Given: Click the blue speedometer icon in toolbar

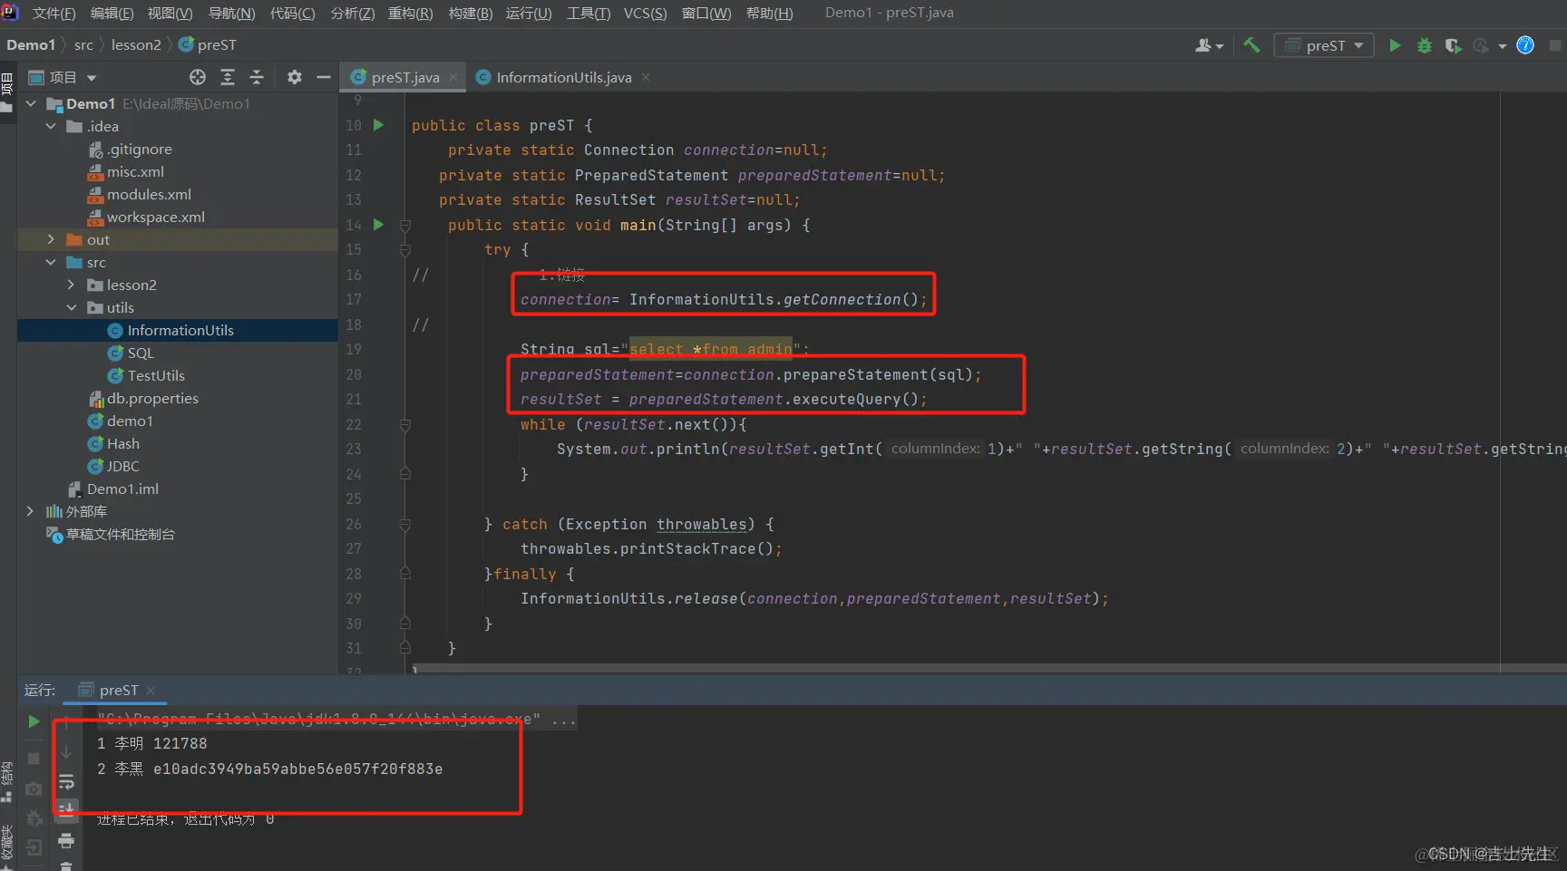Looking at the screenshot, I should click(1525, 45).
